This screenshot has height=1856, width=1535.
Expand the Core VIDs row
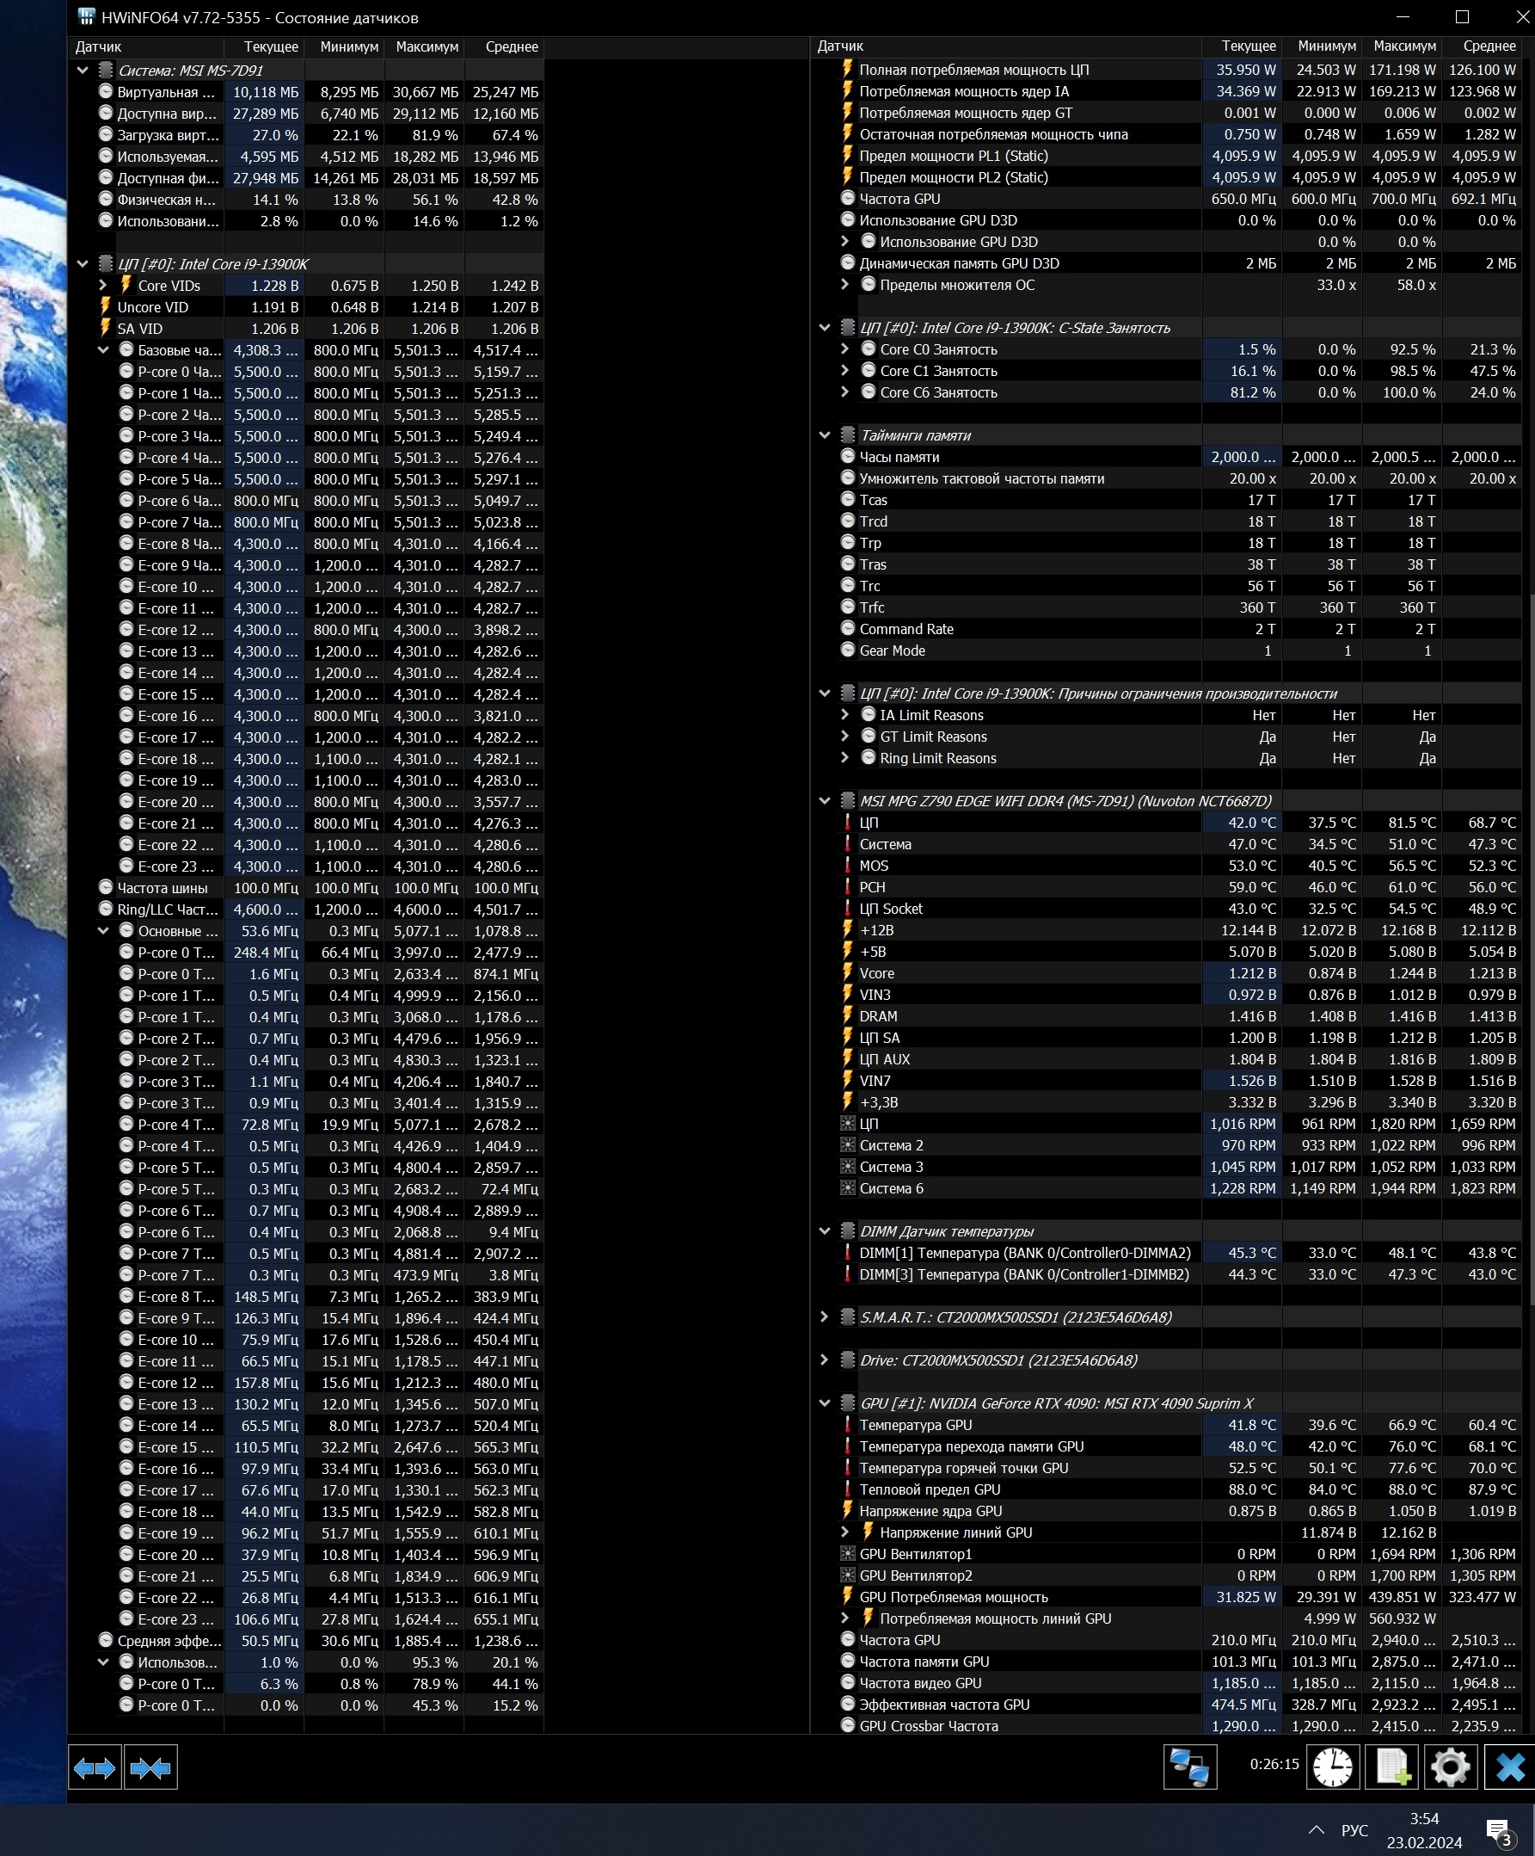102,286
